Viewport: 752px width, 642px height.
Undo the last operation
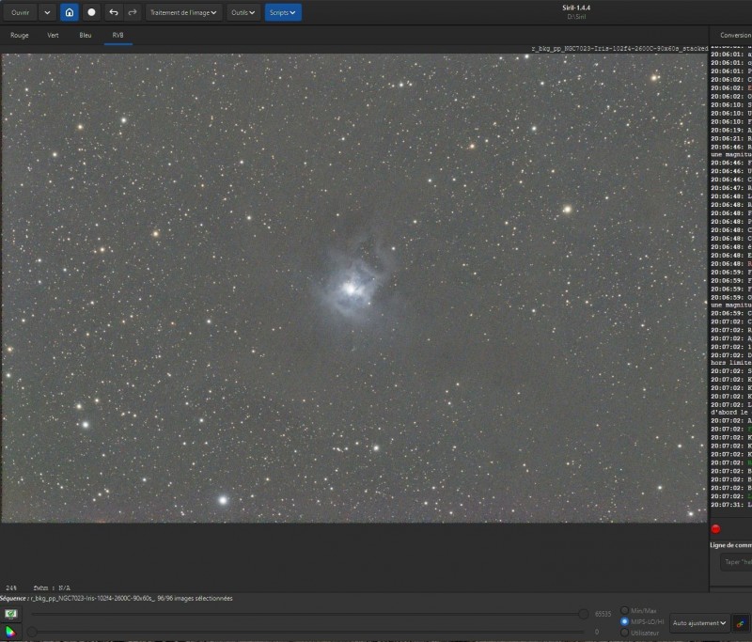pos(114,12)
